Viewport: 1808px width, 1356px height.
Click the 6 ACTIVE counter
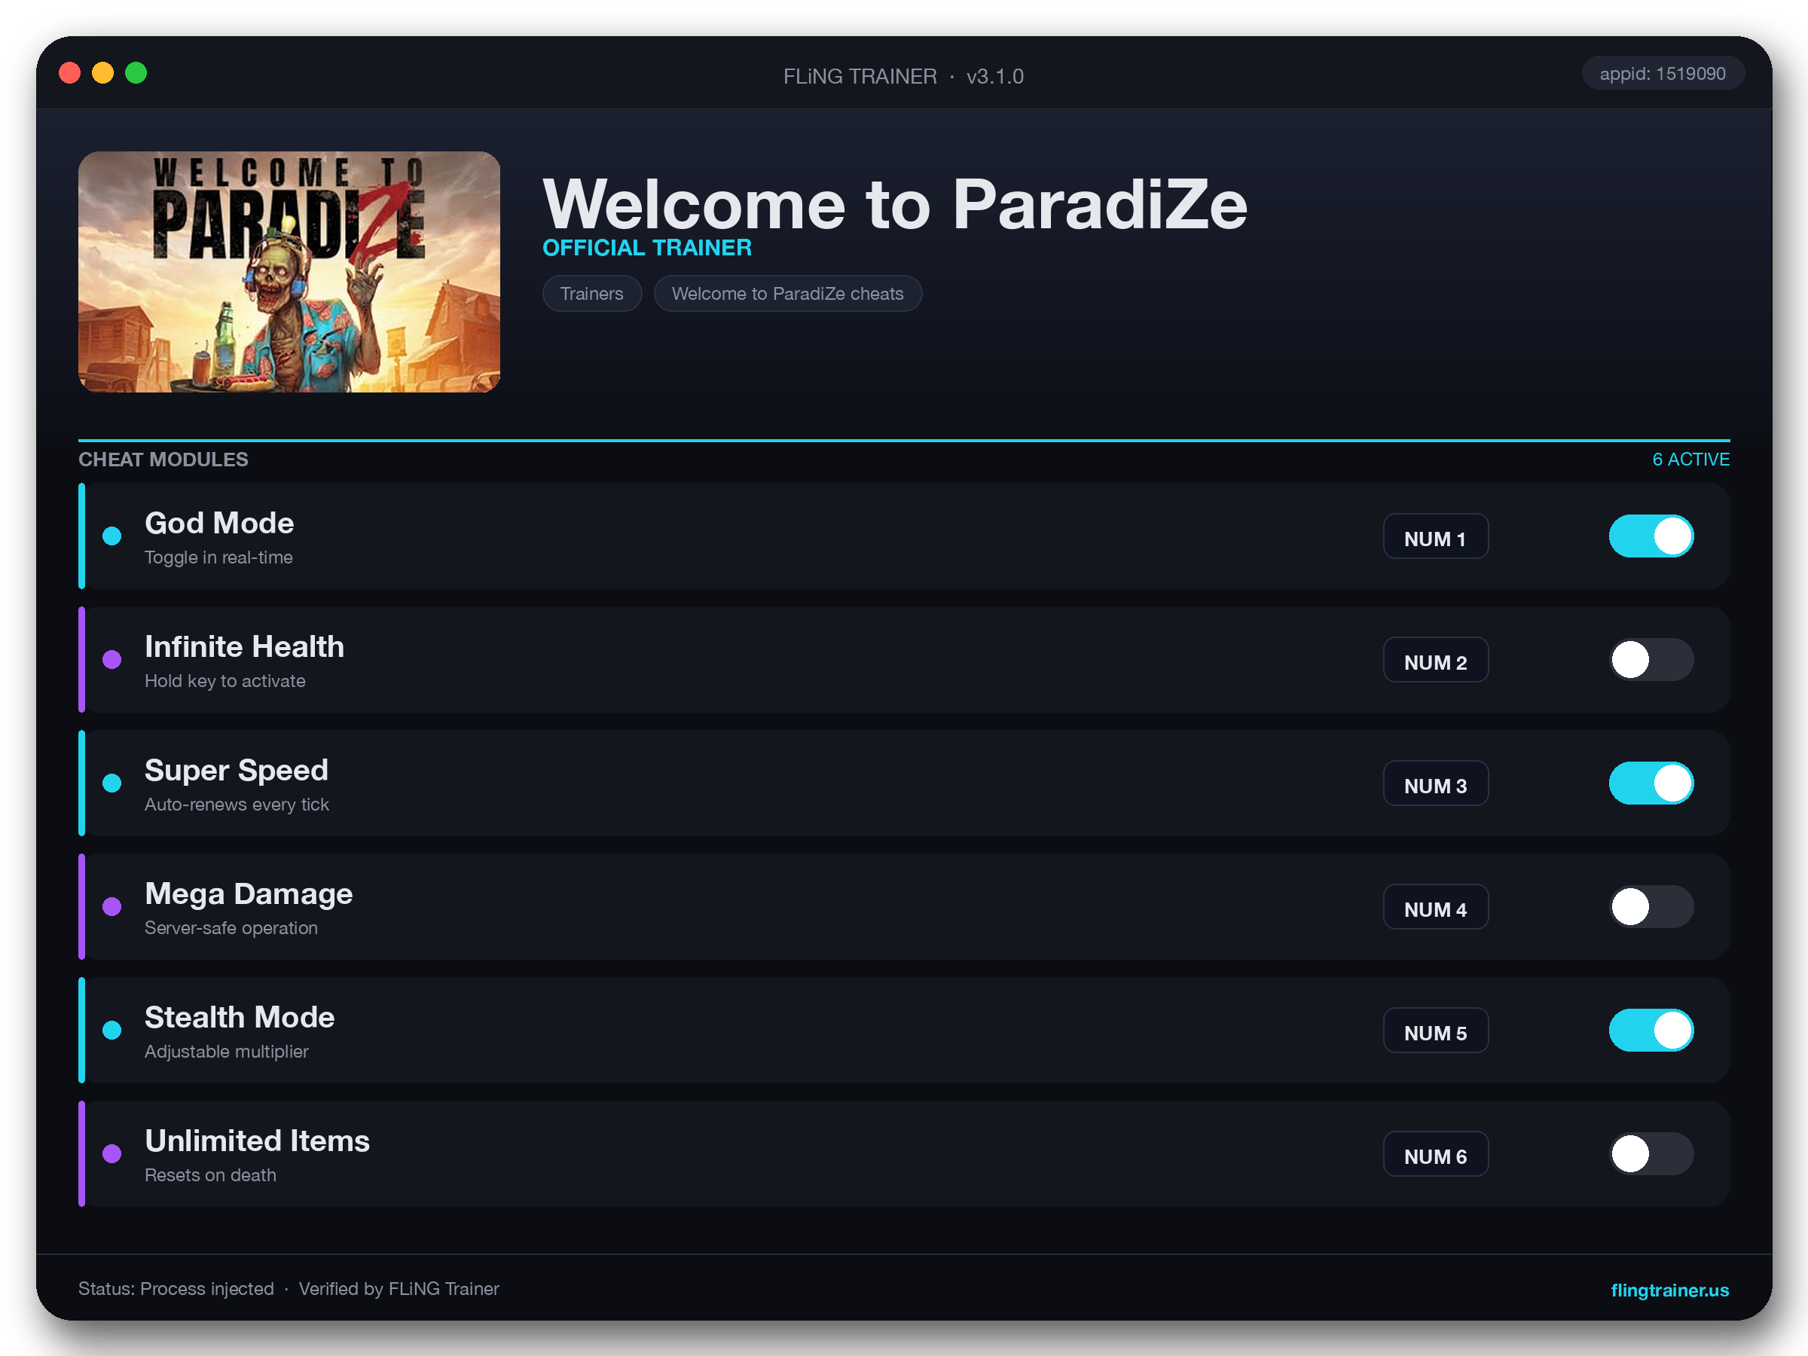(x=1691, y=460)
